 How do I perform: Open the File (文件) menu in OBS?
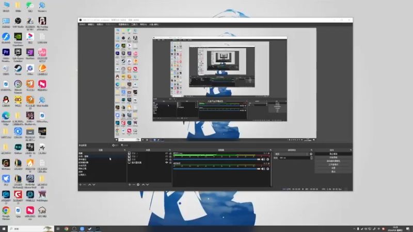click(82, 24)
